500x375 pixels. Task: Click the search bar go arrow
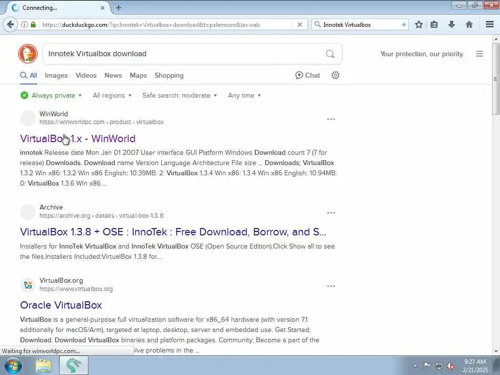tap(403, 24)
